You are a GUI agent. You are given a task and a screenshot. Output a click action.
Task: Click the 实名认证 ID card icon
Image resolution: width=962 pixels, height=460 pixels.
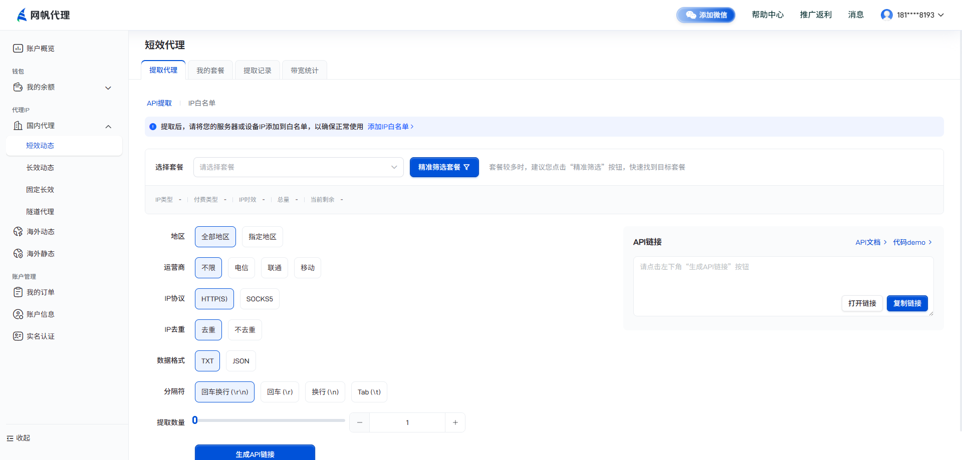tap(18, 336)
